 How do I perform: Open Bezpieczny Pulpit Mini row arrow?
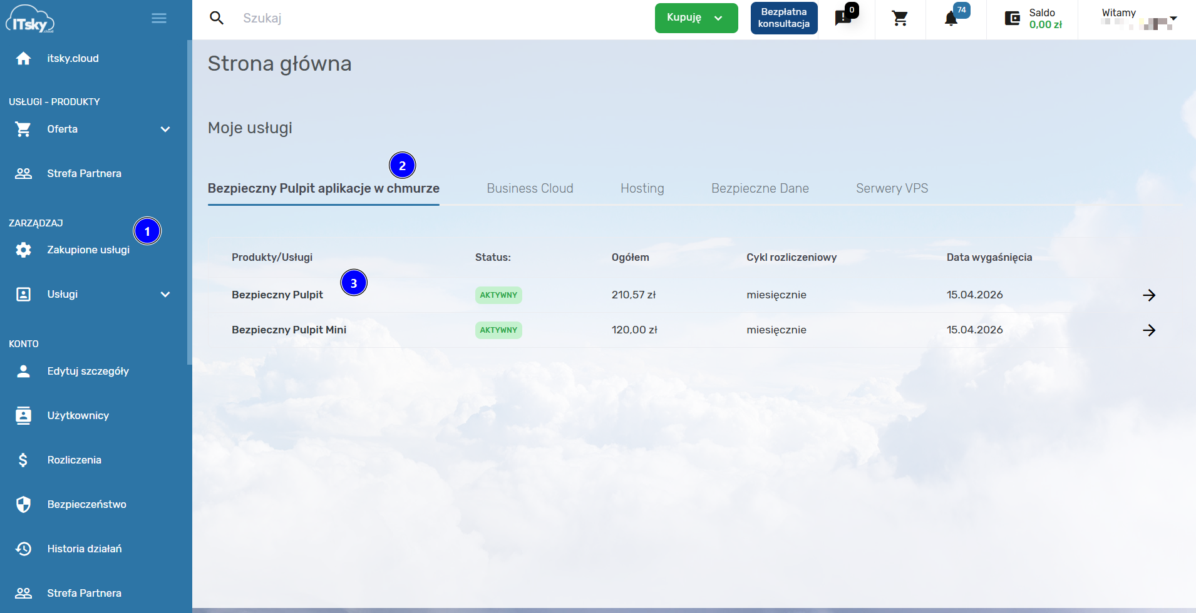tap(1149, 330)
